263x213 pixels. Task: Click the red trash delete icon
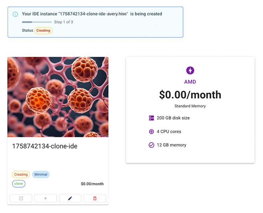tap(95, 198)
